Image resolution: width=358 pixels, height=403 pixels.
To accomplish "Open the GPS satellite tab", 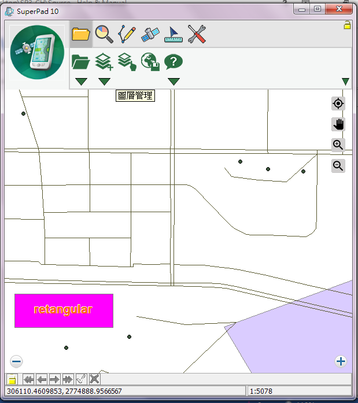I will pyautogui.click(x=150, y=34).
